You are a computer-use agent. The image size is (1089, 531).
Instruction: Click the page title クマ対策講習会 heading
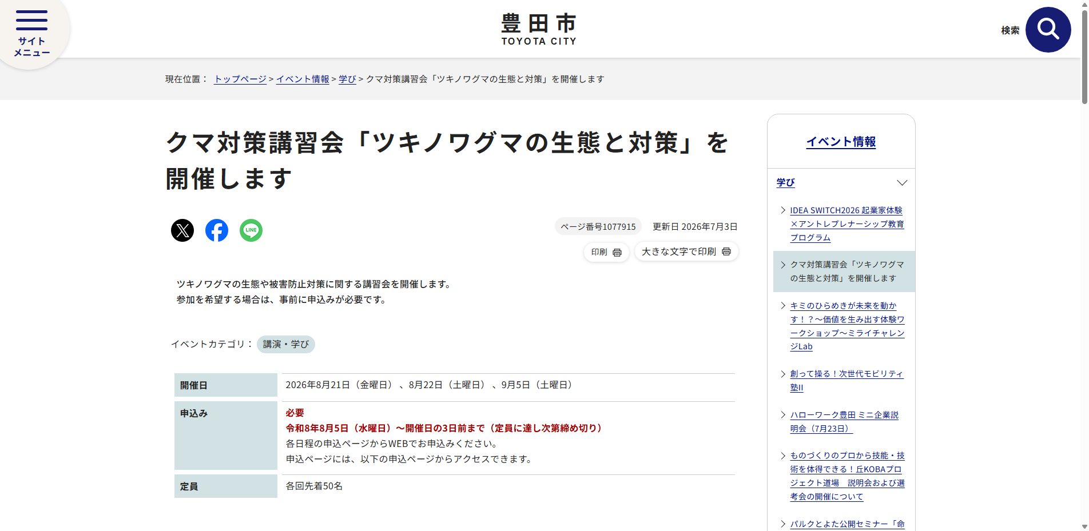(447, 161)
